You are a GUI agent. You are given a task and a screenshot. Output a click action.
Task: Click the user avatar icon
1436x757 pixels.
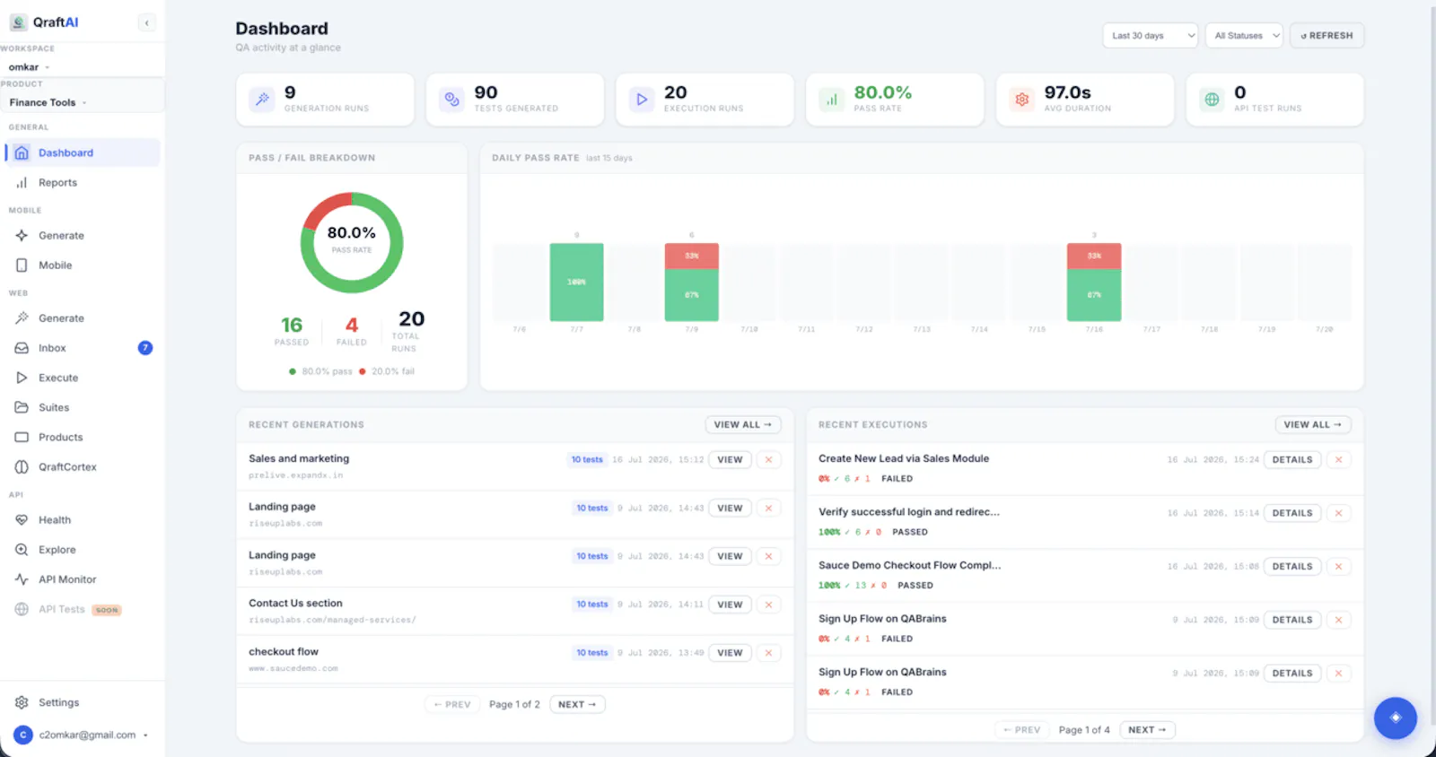pyautogui.click(x=23, y=735)
